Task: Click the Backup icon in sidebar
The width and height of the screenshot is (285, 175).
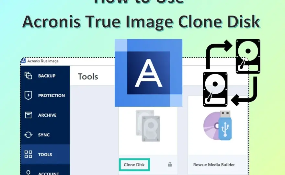Action: pos(28,76)
